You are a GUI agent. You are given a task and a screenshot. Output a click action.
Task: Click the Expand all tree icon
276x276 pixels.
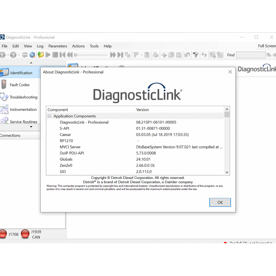[213, 55]
